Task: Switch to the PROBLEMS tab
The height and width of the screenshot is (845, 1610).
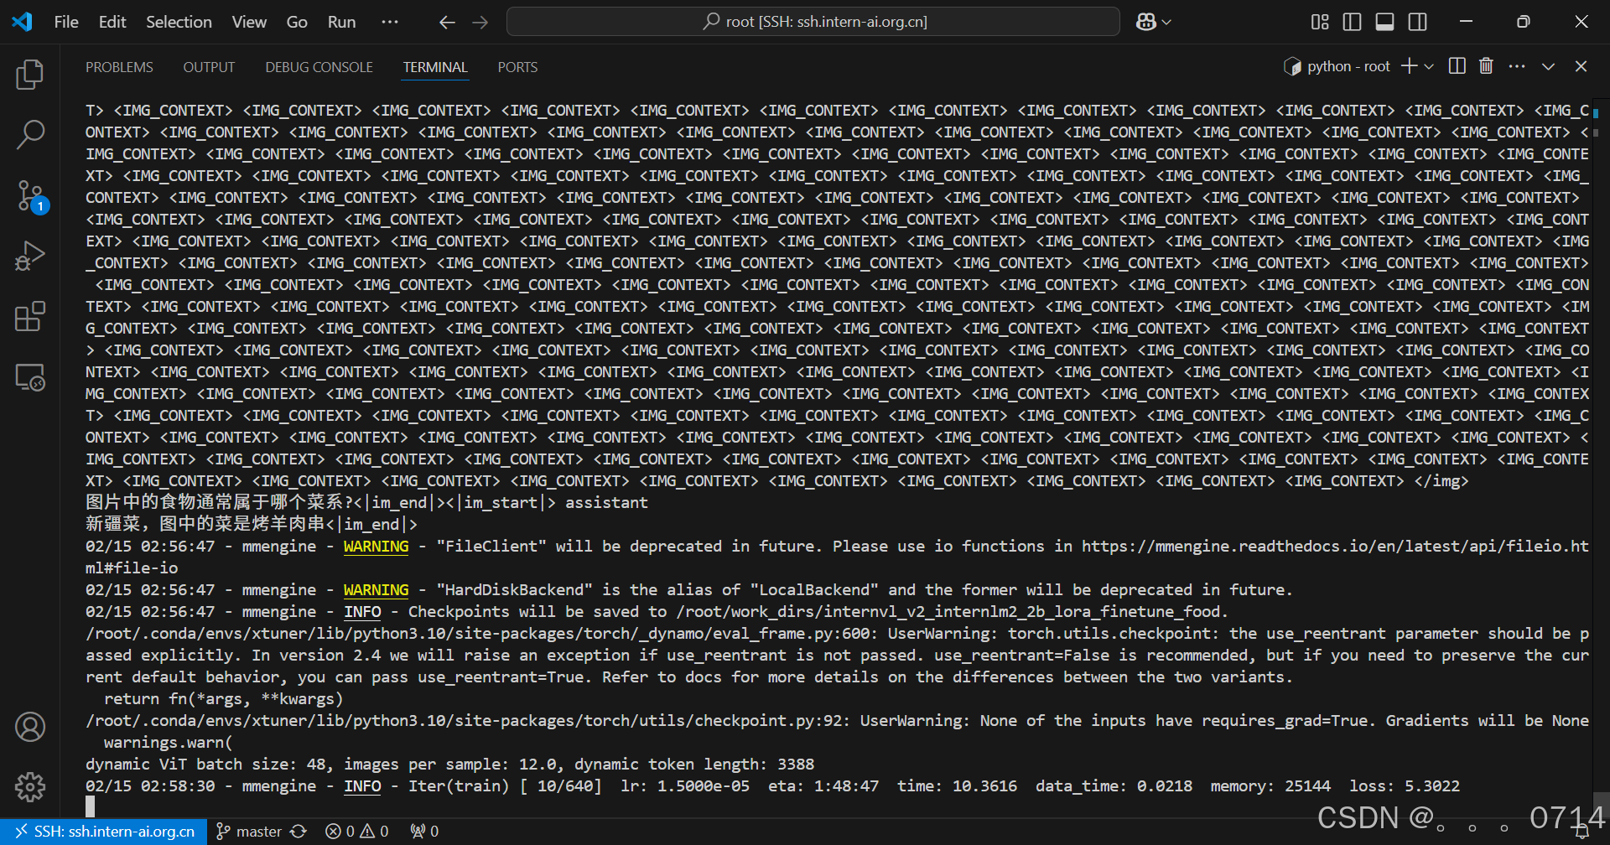Action: point(119,67)
